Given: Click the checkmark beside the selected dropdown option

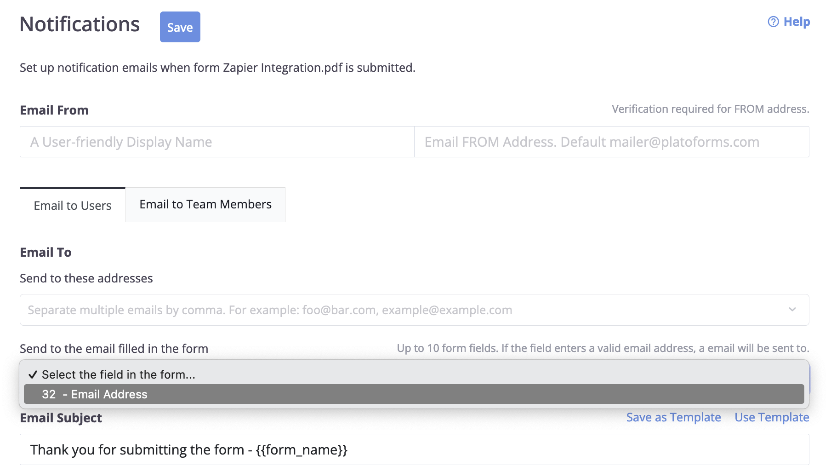Looking at the screenshot, I should pyautogui.click(x=33, y=374).
